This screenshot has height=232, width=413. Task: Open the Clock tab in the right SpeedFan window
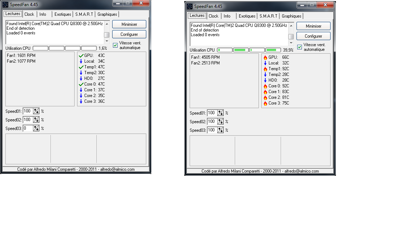point(213,16)
